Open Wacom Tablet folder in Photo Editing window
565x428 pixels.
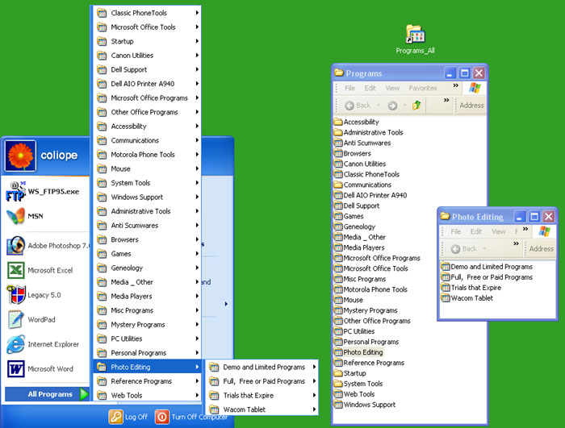(x=467, y=298)
